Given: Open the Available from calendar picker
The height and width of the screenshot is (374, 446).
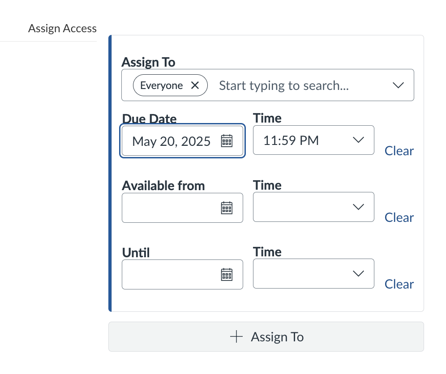Looking at the screenshot, I should tap(227, 208).
